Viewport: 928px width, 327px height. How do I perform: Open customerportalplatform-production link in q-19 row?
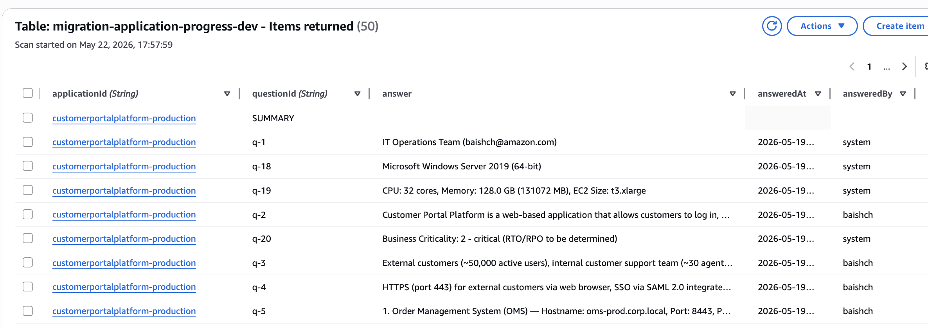pyautogui.click(x=124, y=190)
